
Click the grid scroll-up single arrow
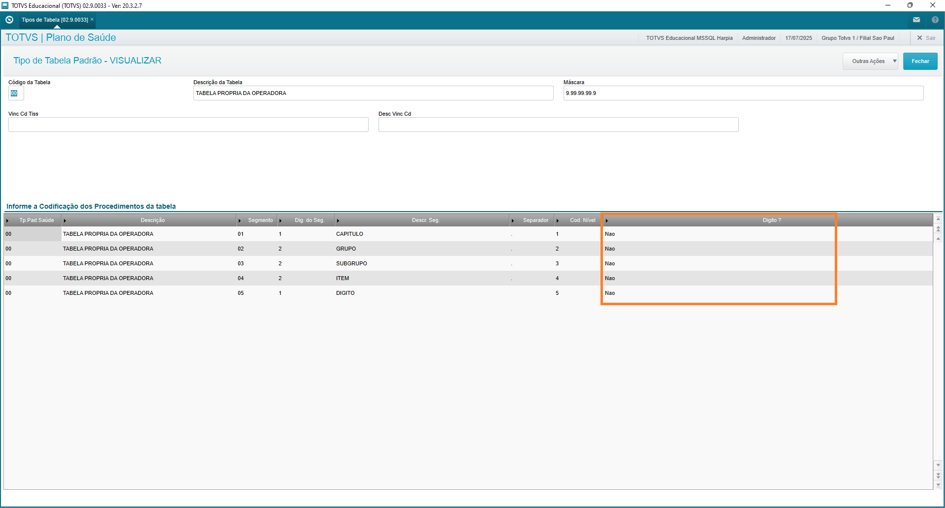click(938, 239)
